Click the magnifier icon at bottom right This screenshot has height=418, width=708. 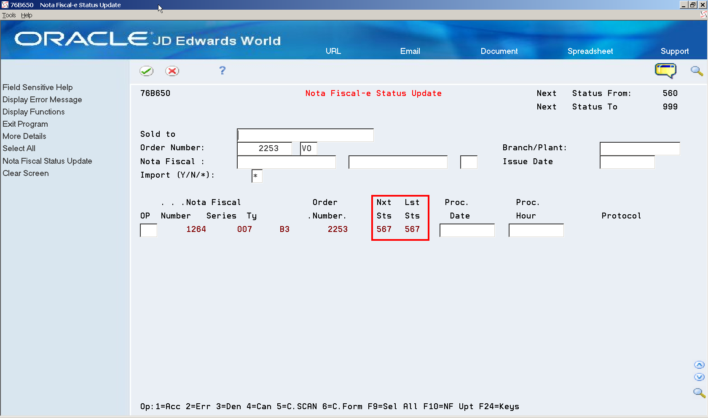click(x=699, y=393)
